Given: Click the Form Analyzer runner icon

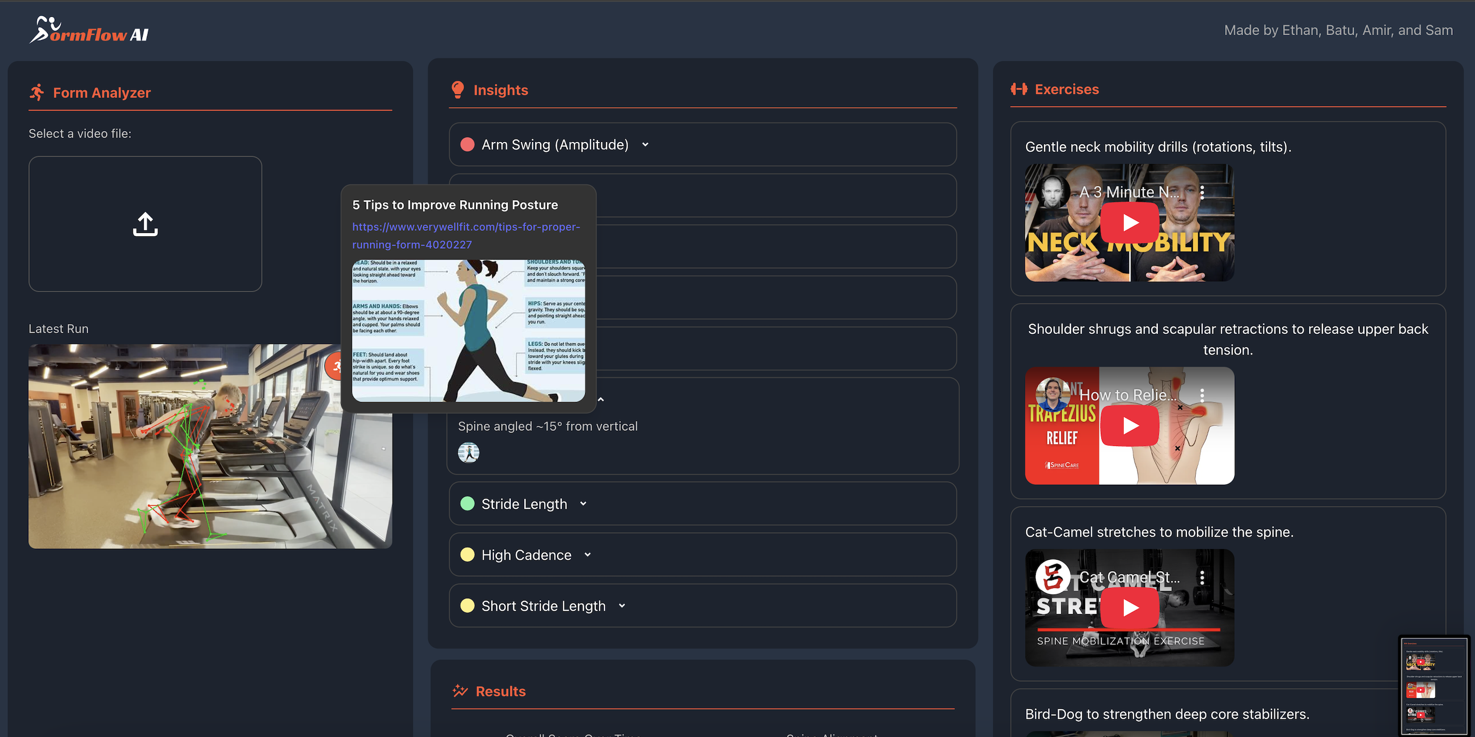Looking at the screenshot, I should [37, 92].
